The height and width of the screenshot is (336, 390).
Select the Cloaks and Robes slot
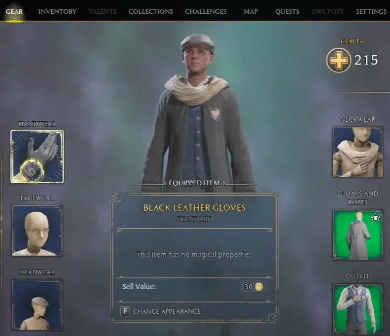[357, 235]
